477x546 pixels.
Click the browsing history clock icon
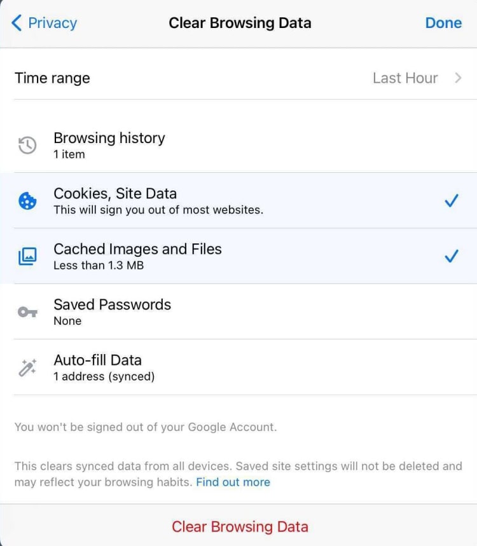click(27, 145)
